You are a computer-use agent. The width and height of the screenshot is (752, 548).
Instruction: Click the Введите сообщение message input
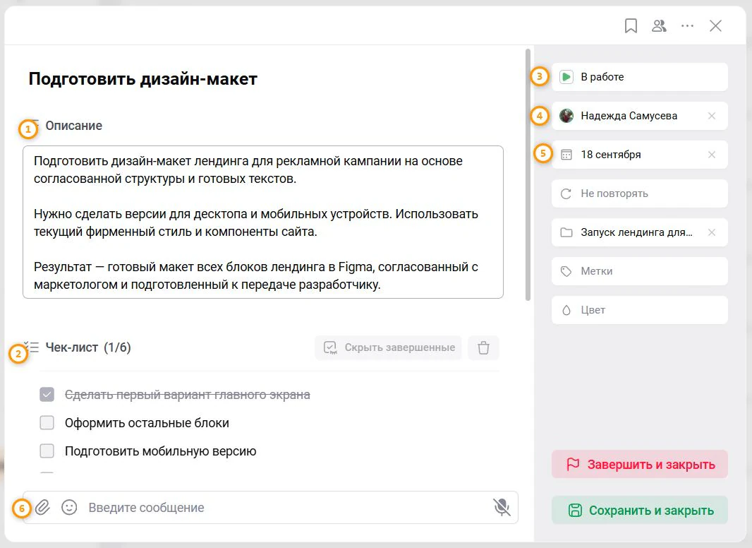[x=286, y=508]
